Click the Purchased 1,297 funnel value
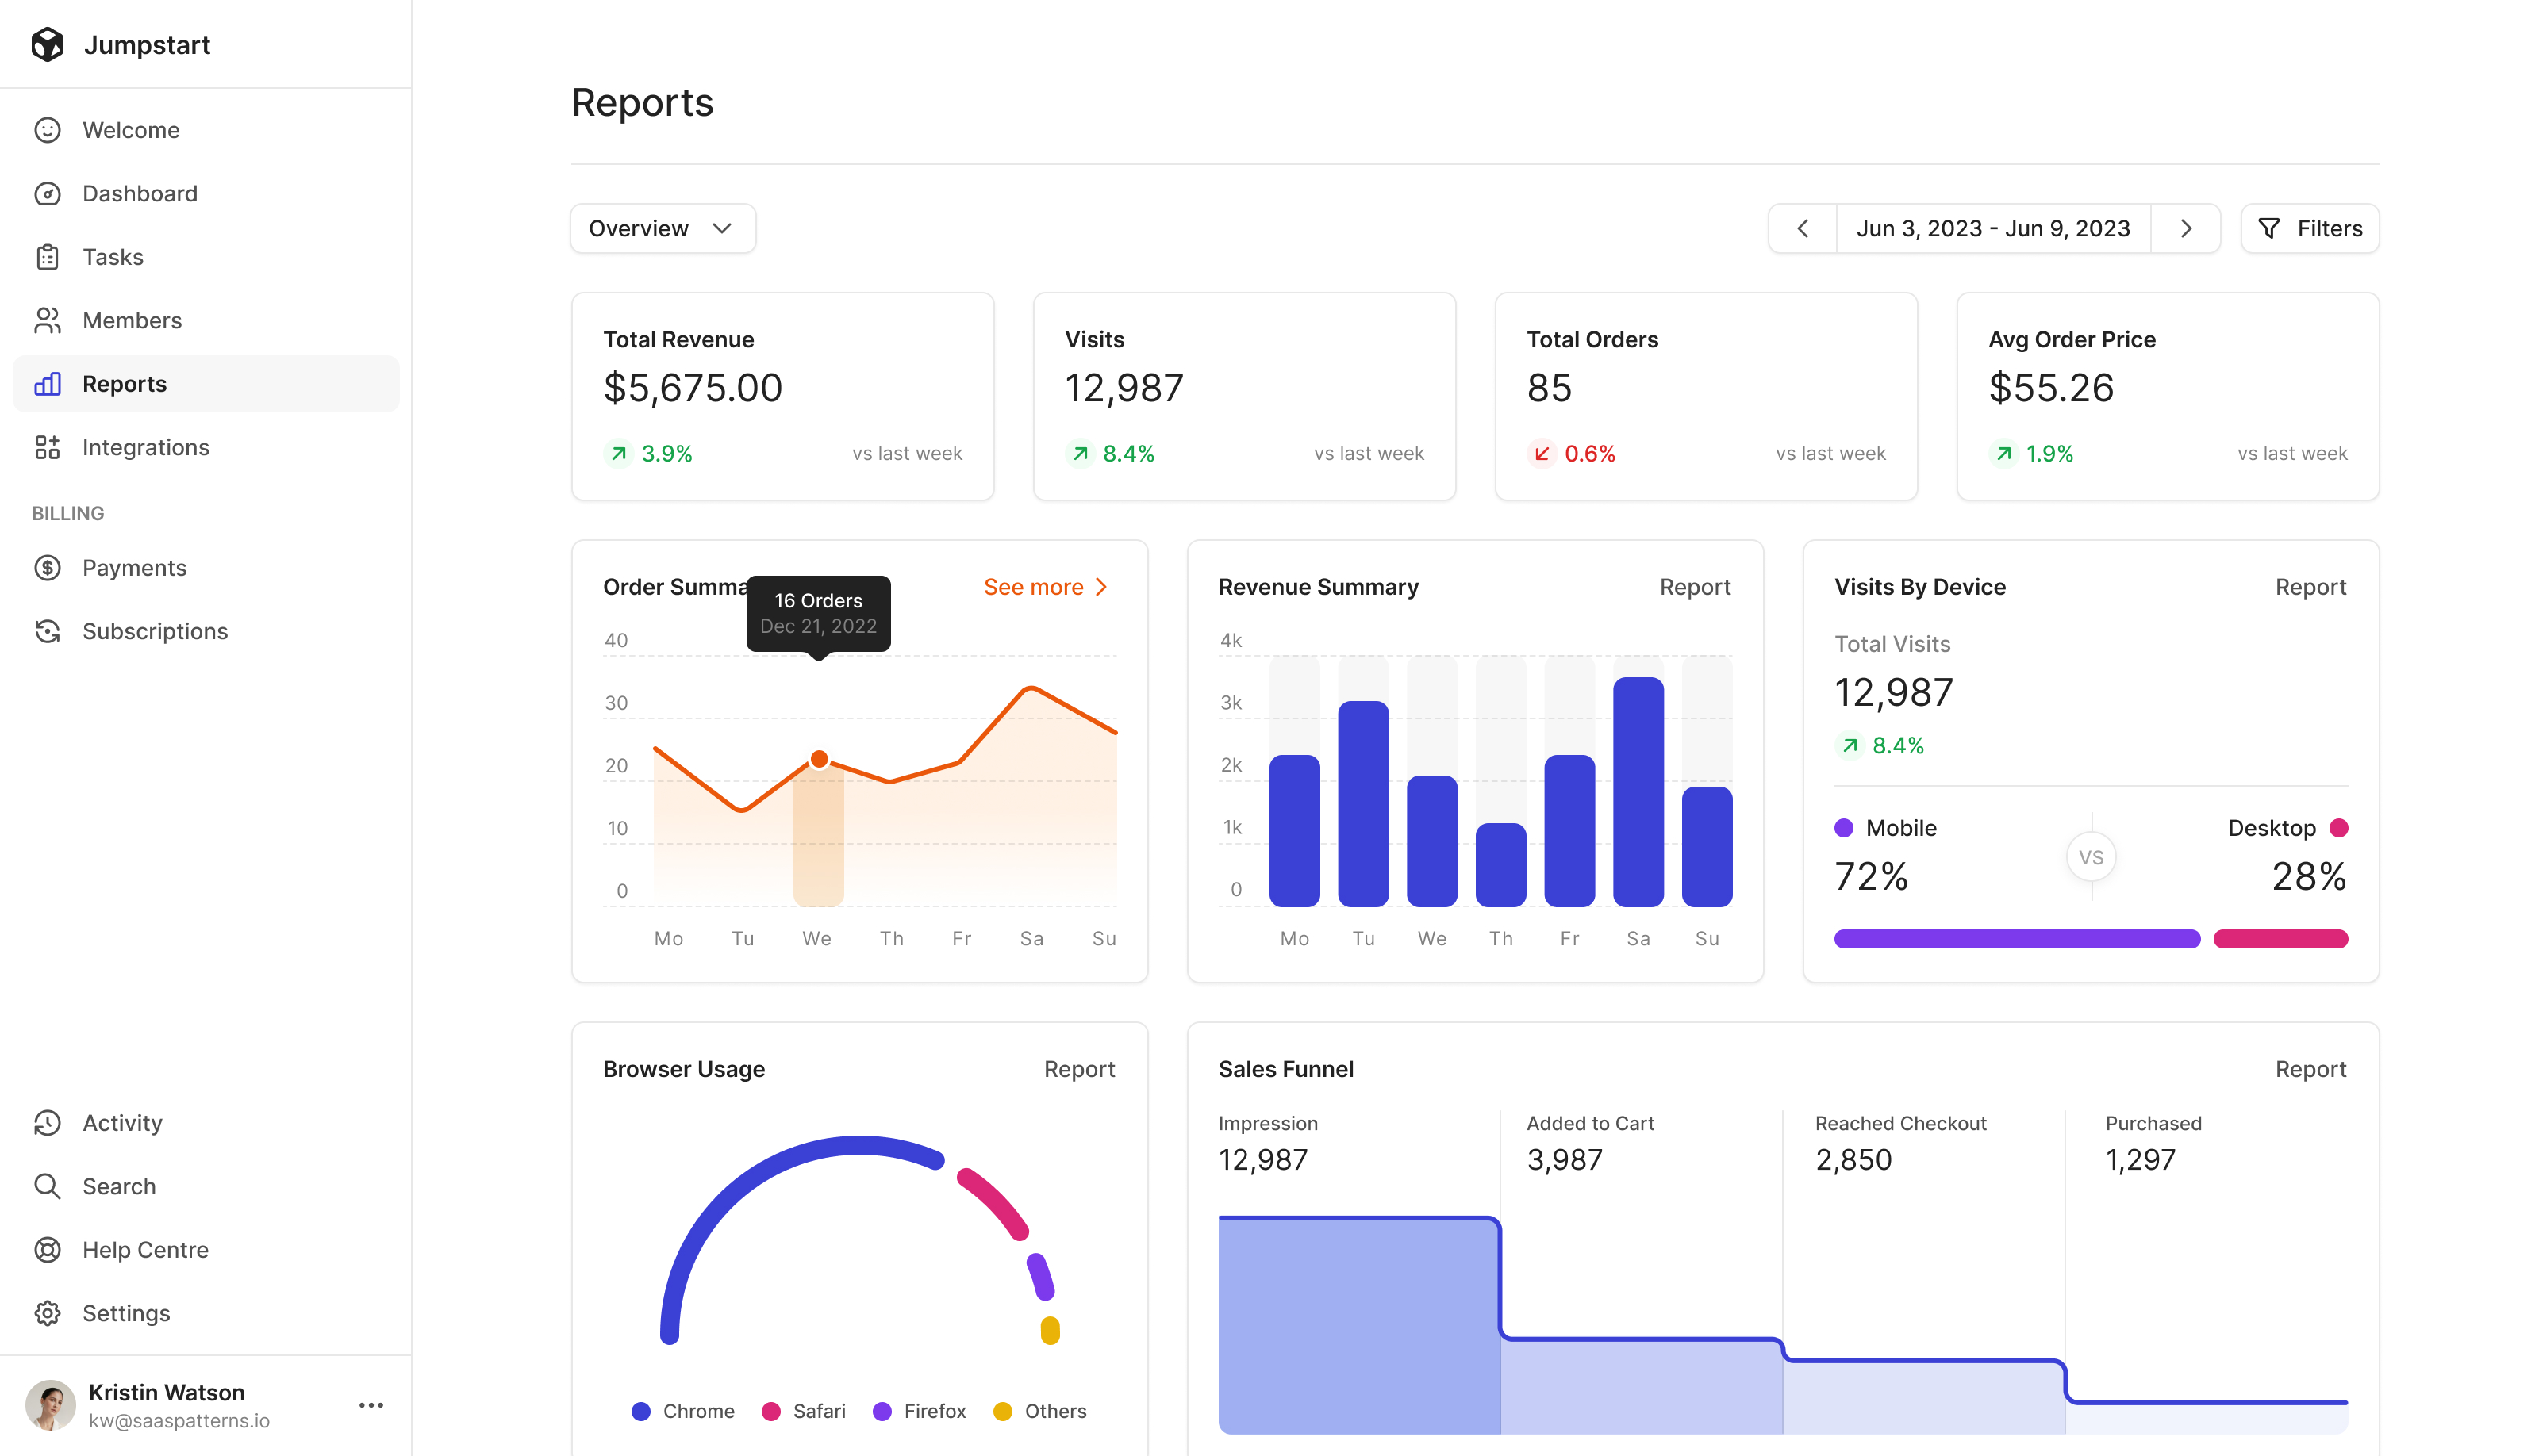This screenshot has height=1456, width=2539. pyautogui.click(x=2140, y=1160)
